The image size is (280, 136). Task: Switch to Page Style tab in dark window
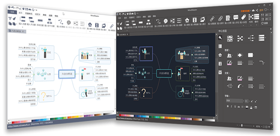132,17
